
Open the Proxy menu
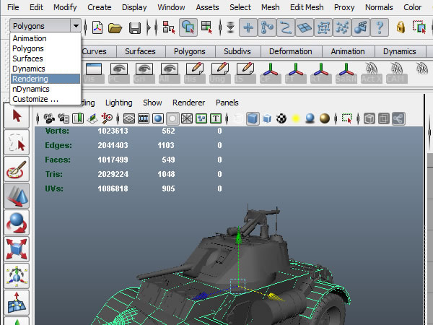344,7
